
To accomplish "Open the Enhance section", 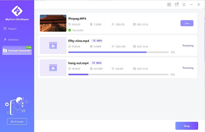I will 11,39.
